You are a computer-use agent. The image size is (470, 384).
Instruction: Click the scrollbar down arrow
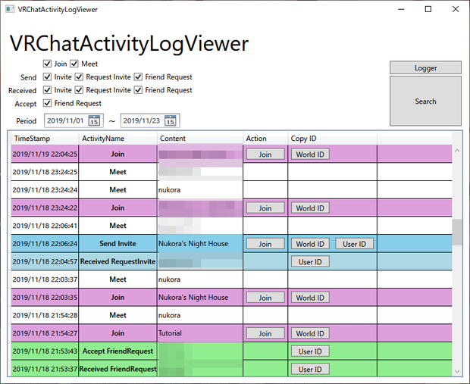[457, 371]
